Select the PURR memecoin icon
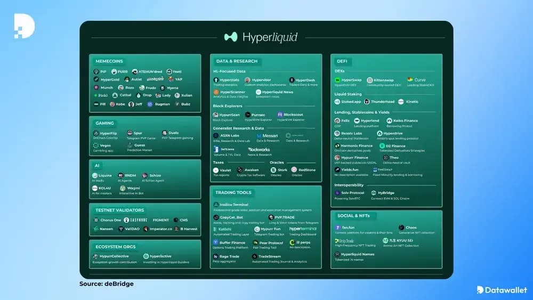Screen dimensions: 533x300 point(115,71)
